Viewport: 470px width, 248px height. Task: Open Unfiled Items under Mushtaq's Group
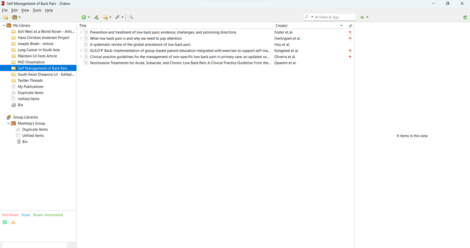pos(33,136)
